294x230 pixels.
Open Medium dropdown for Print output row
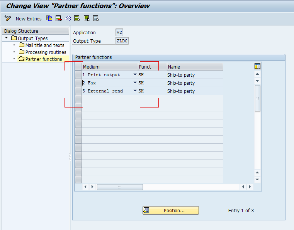(135, 75)
